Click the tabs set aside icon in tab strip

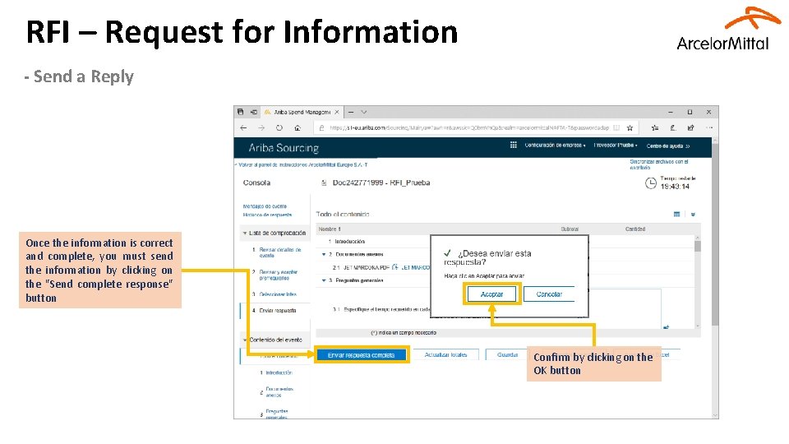click(x=241, y=112)
